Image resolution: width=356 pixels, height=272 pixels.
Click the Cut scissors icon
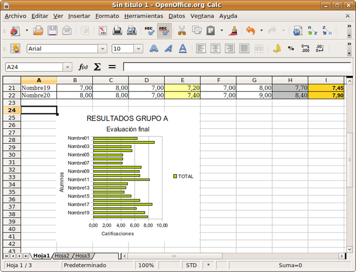click(181, 31)
